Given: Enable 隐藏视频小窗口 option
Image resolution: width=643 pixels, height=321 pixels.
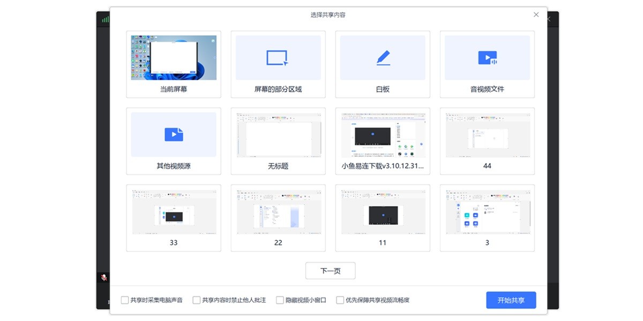Looking at the screenshot, I should pos(280,300).
